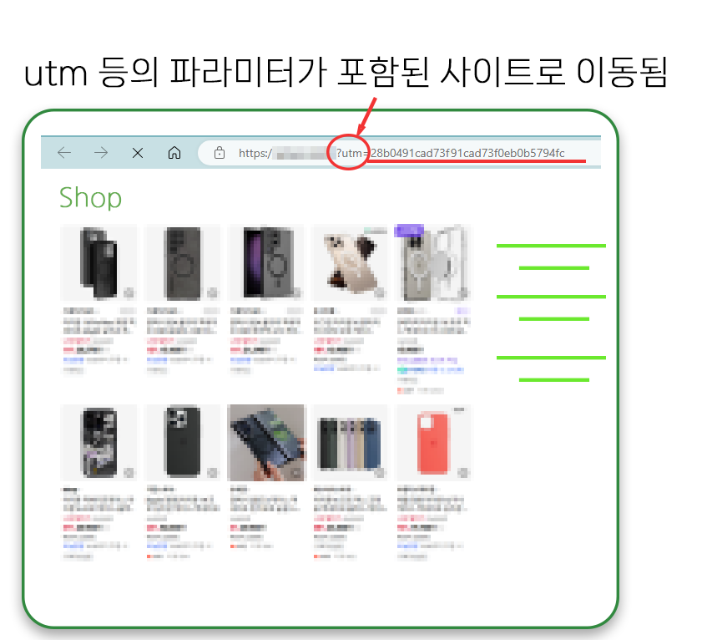Viewport: 712px width, 640px height.
Task: Open the patterned black-and-white case thumbnail
Action: (x=98, y=442)
